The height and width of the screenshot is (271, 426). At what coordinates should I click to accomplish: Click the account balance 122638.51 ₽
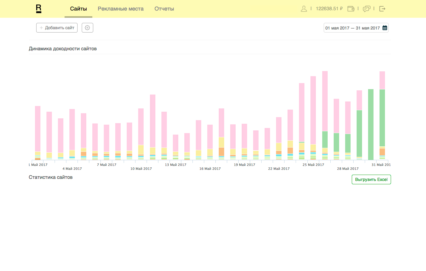329,9
